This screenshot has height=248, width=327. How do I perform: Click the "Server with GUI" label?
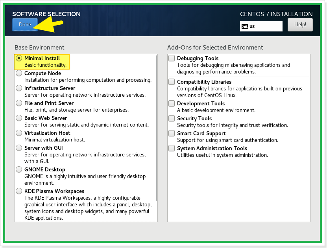[44, 148]
